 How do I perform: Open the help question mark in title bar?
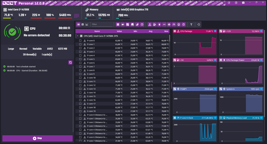236,3
